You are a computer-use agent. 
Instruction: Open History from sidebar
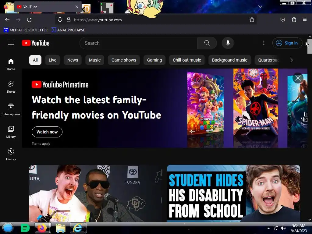tap(11, 154)
